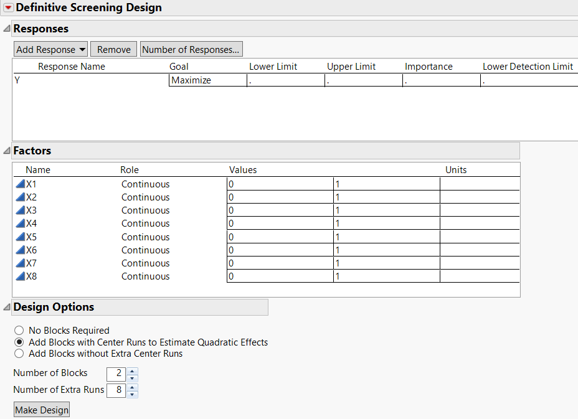The width and height of the screenshot is (578, 419).
Task: Select the factor name X5
Action: [31, 237]
